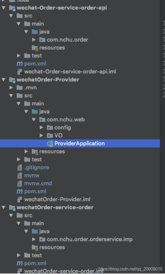165x274 pixels.
Task: Expand resources under wechatOrder-Provider
Action: [x=26, y=151]
